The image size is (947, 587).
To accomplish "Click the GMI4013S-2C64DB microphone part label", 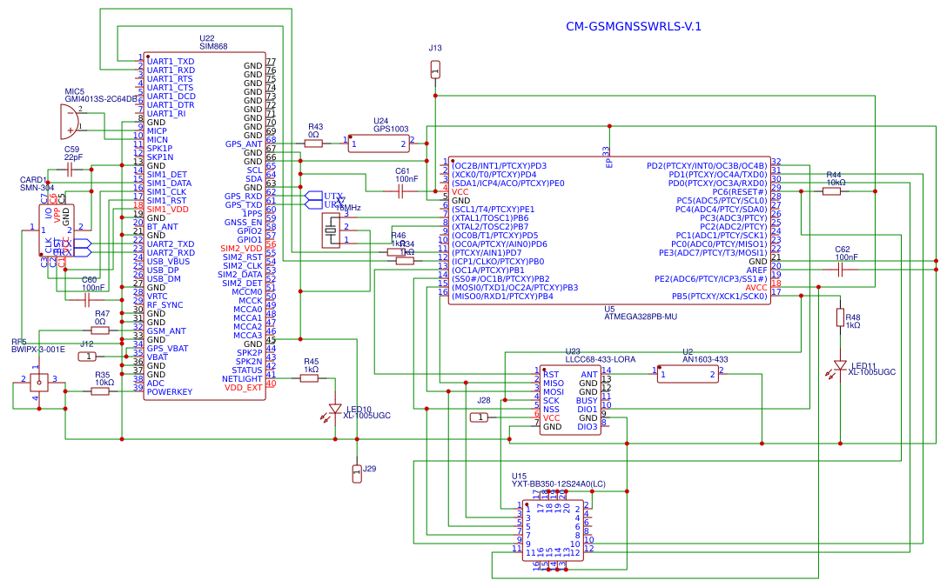I will (x=101, y=99).
